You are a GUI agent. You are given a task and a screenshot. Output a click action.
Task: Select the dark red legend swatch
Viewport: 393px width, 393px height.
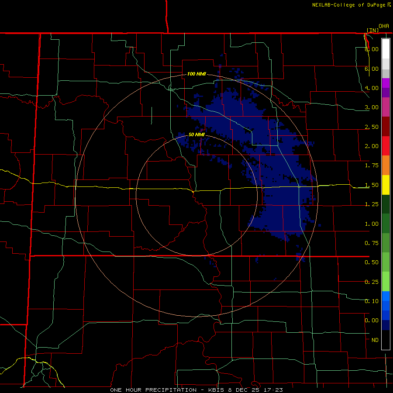(x=386, y=127)
